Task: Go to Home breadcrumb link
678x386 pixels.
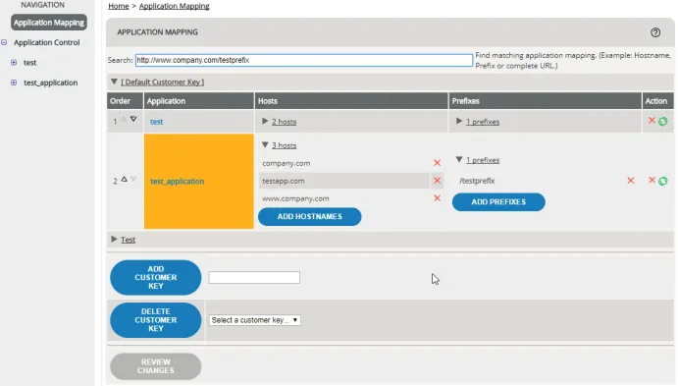Action: (x=119, y=6)
